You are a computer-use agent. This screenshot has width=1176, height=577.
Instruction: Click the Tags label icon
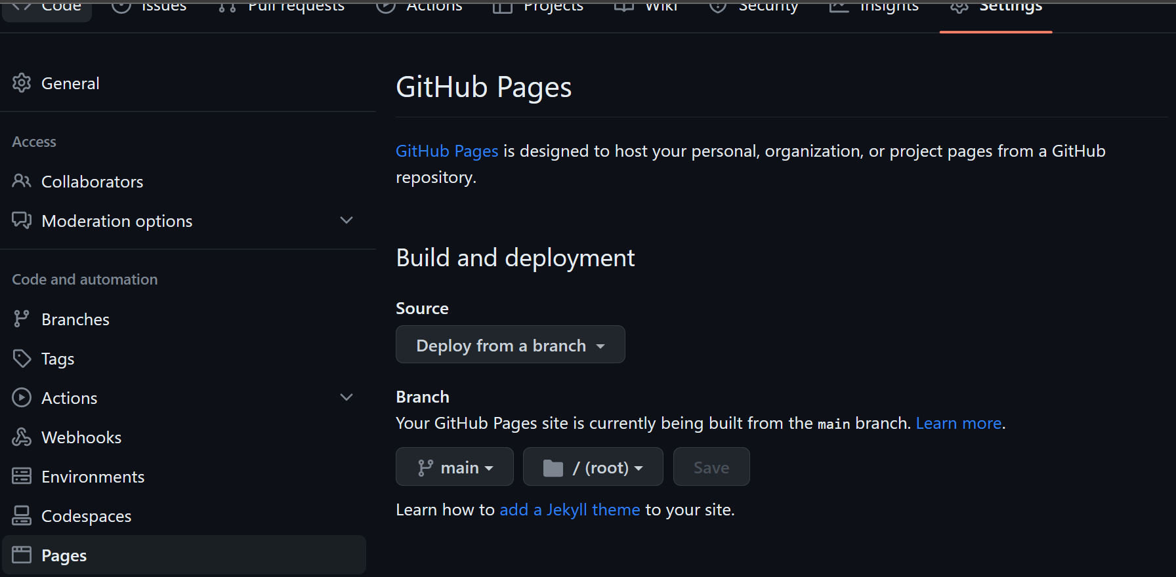click(x=22, y=358)
